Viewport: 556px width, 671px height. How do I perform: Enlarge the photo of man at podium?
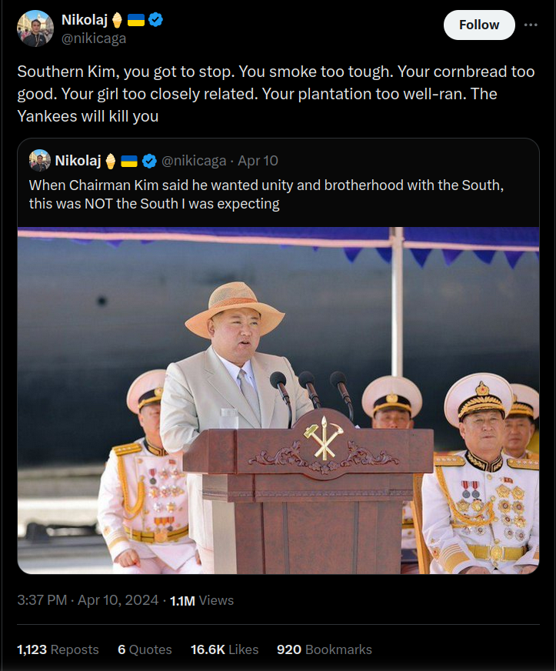[278, 400]
